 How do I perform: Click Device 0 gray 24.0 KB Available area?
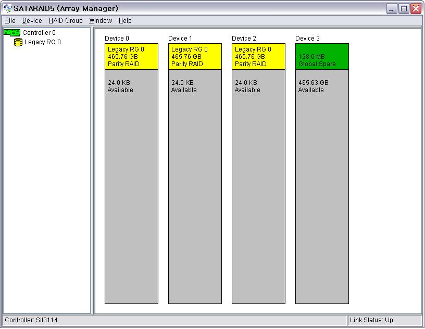click(131, 187)
